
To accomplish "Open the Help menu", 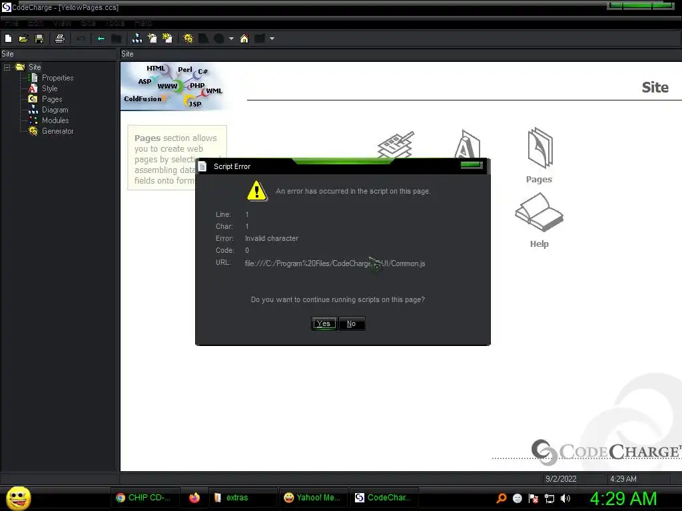I will [143, 23].
